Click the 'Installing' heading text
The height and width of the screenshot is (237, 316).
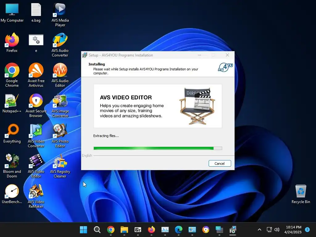coord(97,64)
